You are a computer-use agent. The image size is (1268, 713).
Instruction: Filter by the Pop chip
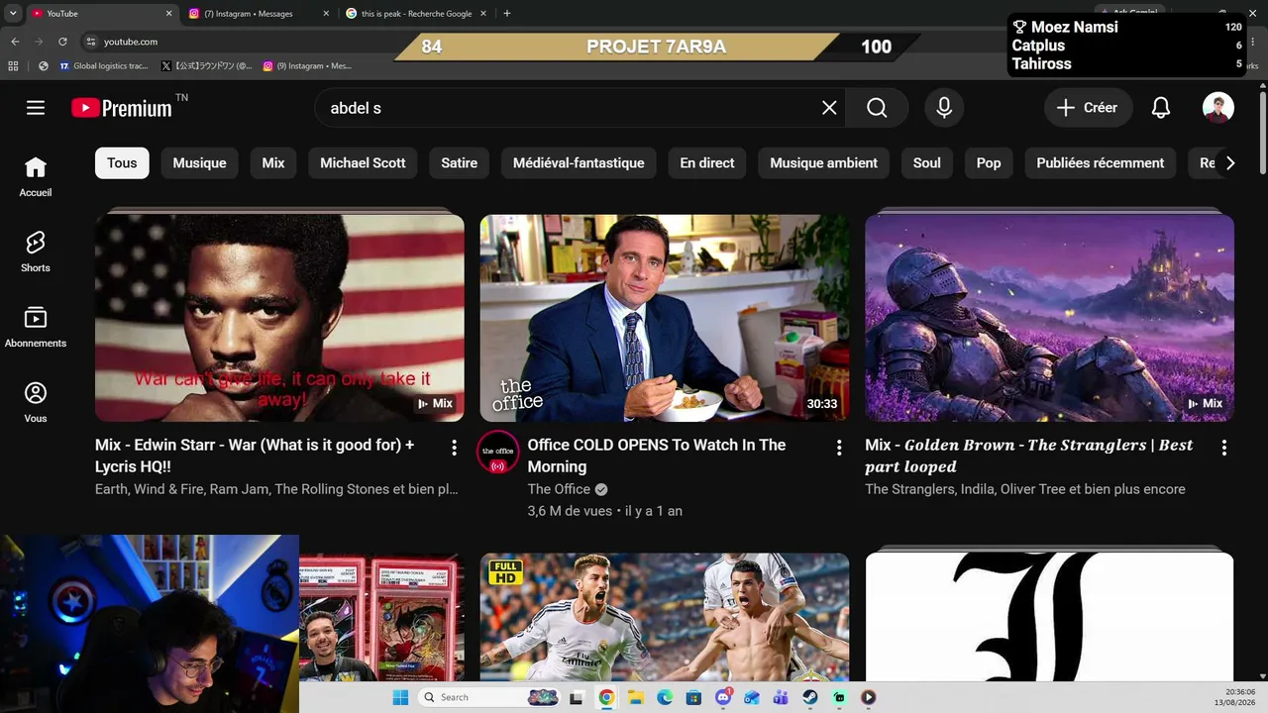989,163
